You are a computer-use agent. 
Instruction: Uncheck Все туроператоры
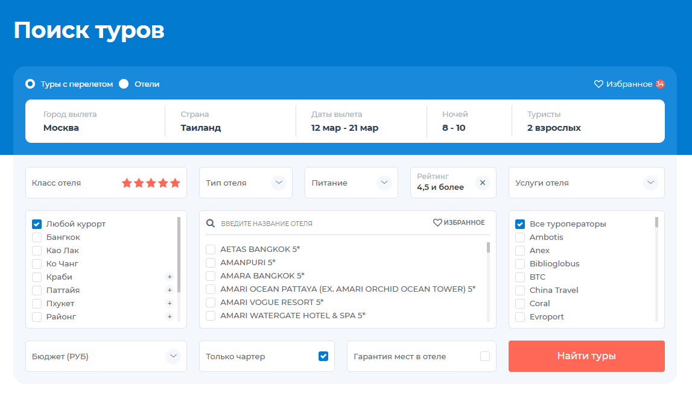(x=519, y=224)
